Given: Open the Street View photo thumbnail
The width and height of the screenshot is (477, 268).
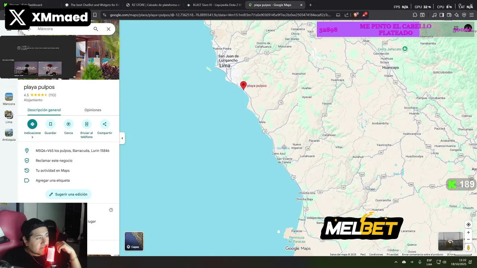Looking at the screenshot, I should (x=451, y=241).
